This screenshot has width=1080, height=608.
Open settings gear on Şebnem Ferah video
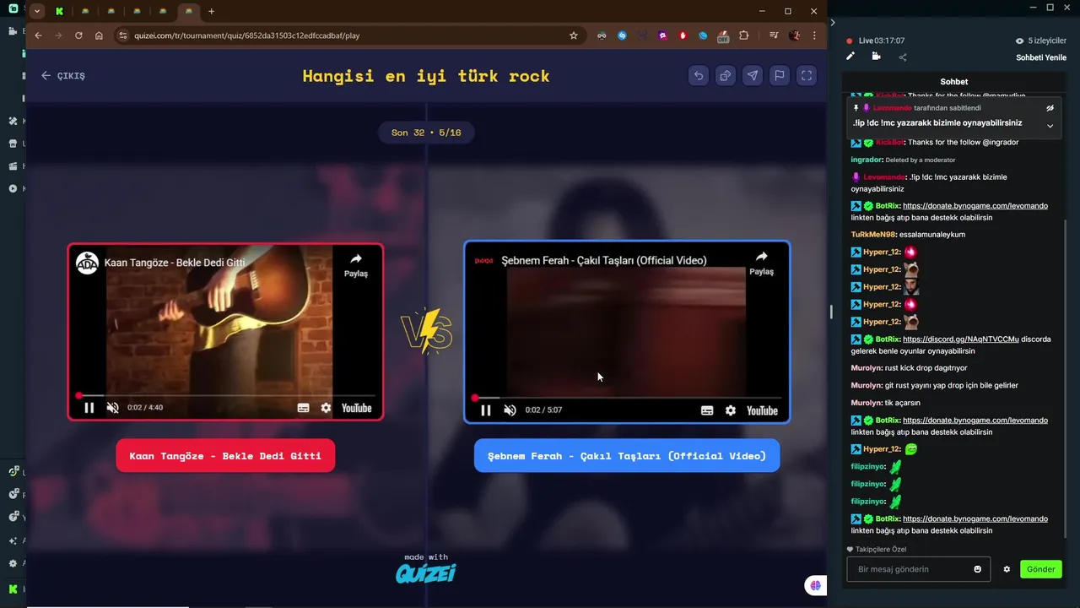(731, 410)
